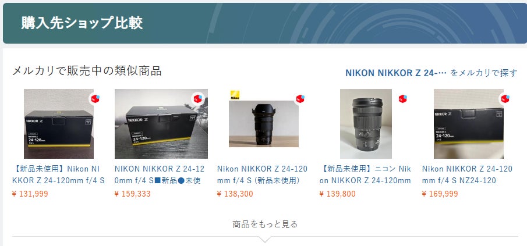Select the ¥169,999 box thumbnail

469,124
